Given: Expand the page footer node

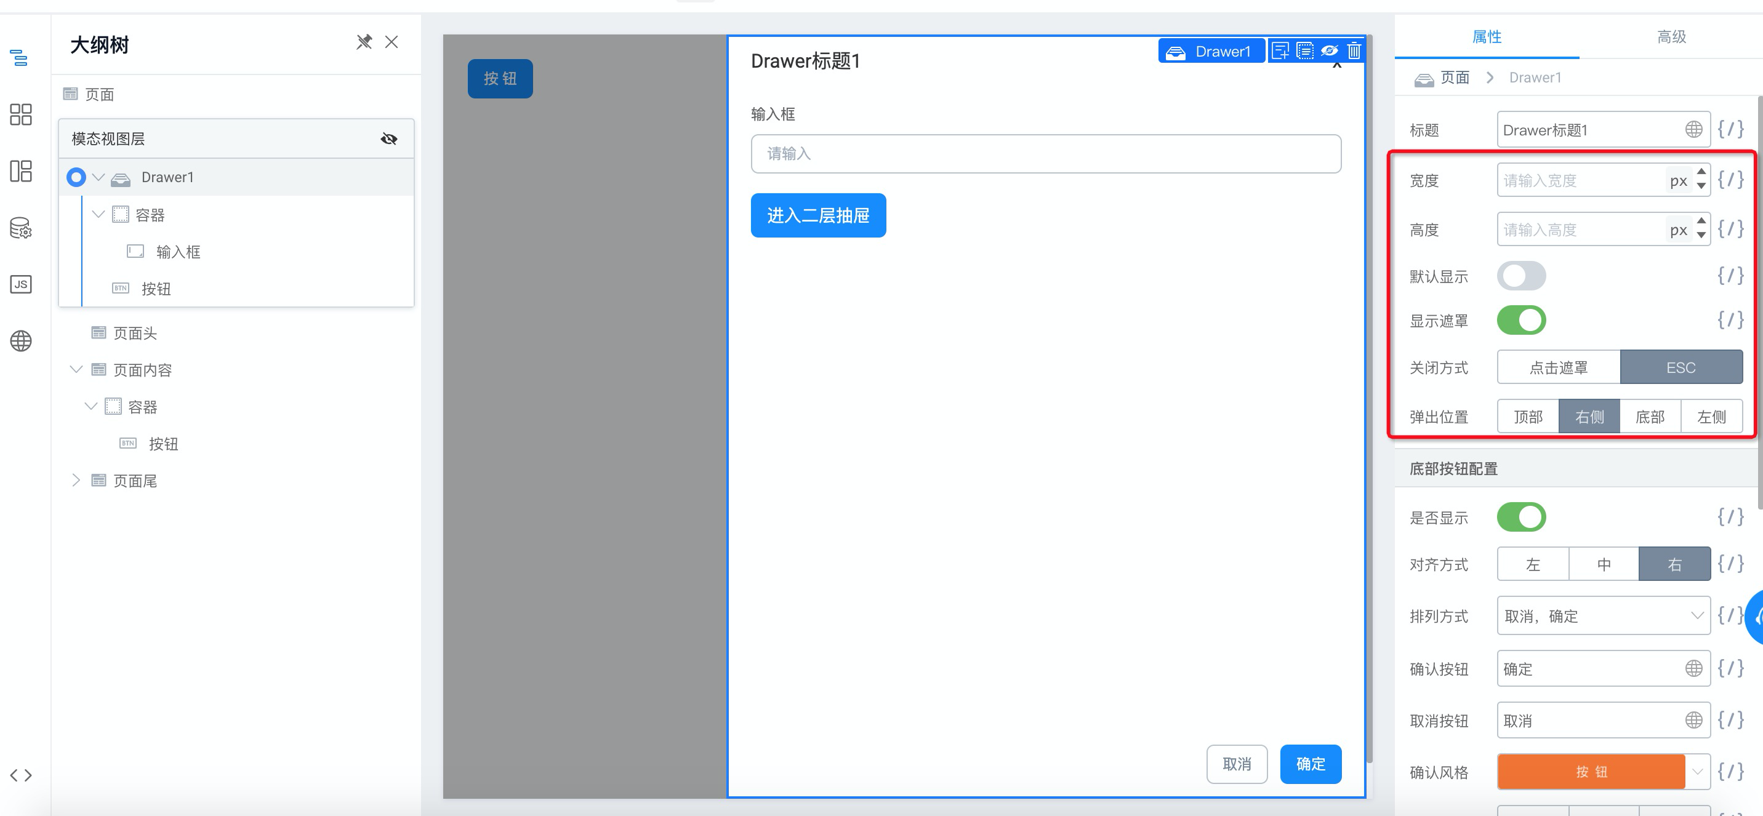Looking at the screenshot, I should coord(76,480).
